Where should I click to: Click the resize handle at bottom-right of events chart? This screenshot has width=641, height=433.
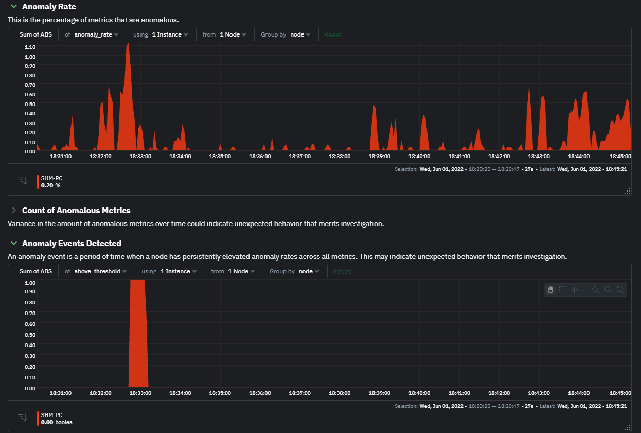click(627, 428)
